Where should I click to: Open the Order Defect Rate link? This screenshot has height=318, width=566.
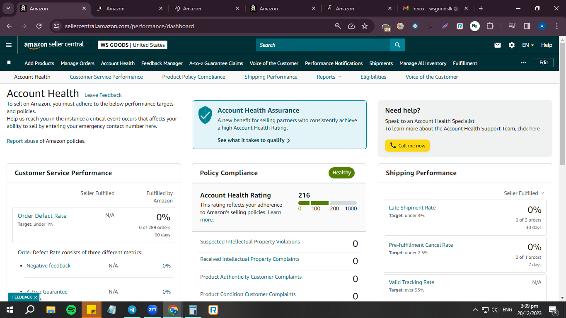(x=42, y=216)
